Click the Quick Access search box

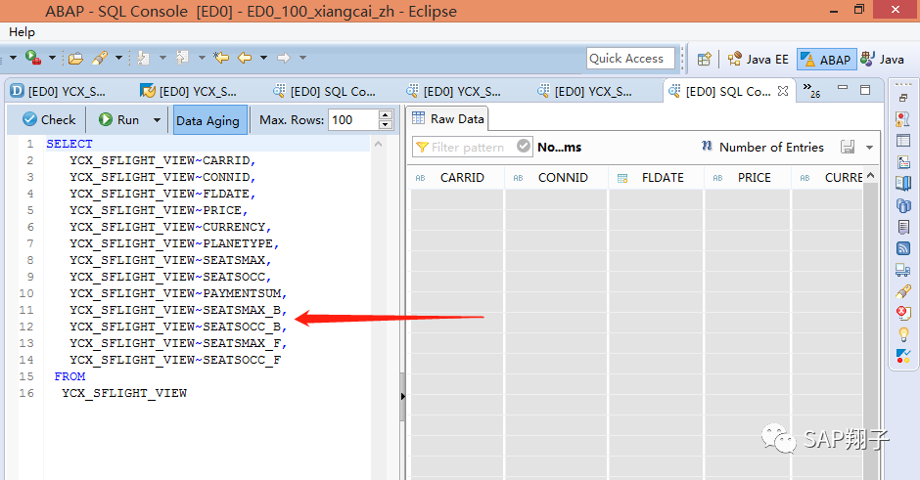click(x=630, y=58)
